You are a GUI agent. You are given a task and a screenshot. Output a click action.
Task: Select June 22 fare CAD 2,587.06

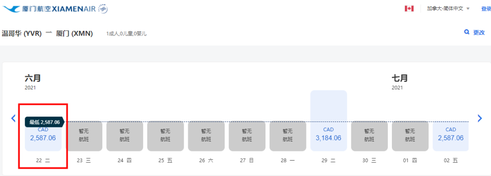43,136
